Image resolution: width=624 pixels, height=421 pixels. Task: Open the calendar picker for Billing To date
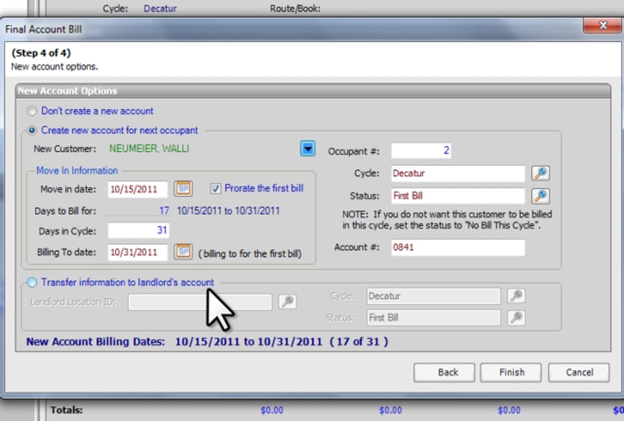point(183,251)
